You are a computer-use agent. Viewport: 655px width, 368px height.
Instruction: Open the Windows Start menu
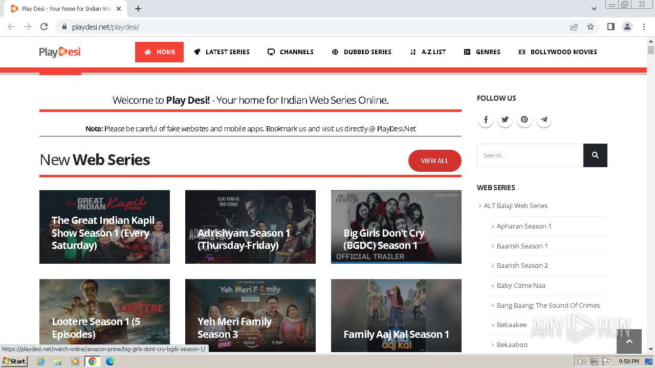pos(14,361)
